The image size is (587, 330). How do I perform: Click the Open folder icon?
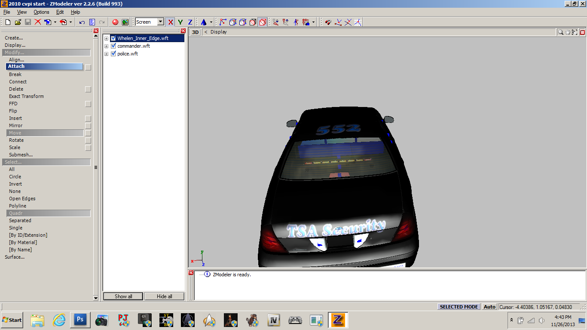pos(18,22)
